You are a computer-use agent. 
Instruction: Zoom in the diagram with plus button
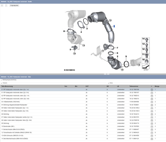[x=2, y=6]
